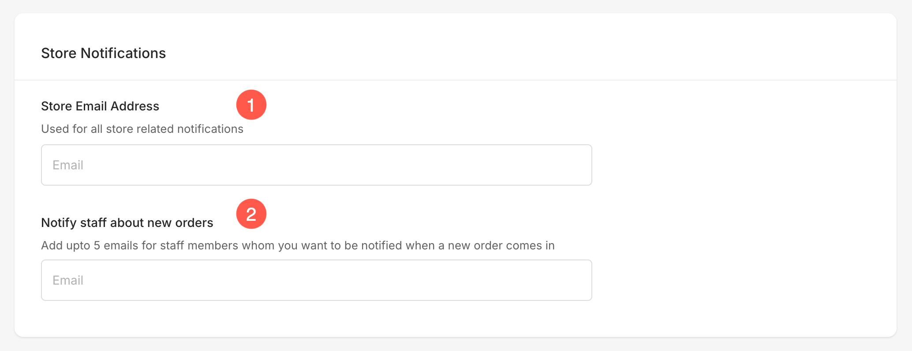Click 'Used for all store related notifications' text
912x351 pixels.
click(x=142, y=129)
